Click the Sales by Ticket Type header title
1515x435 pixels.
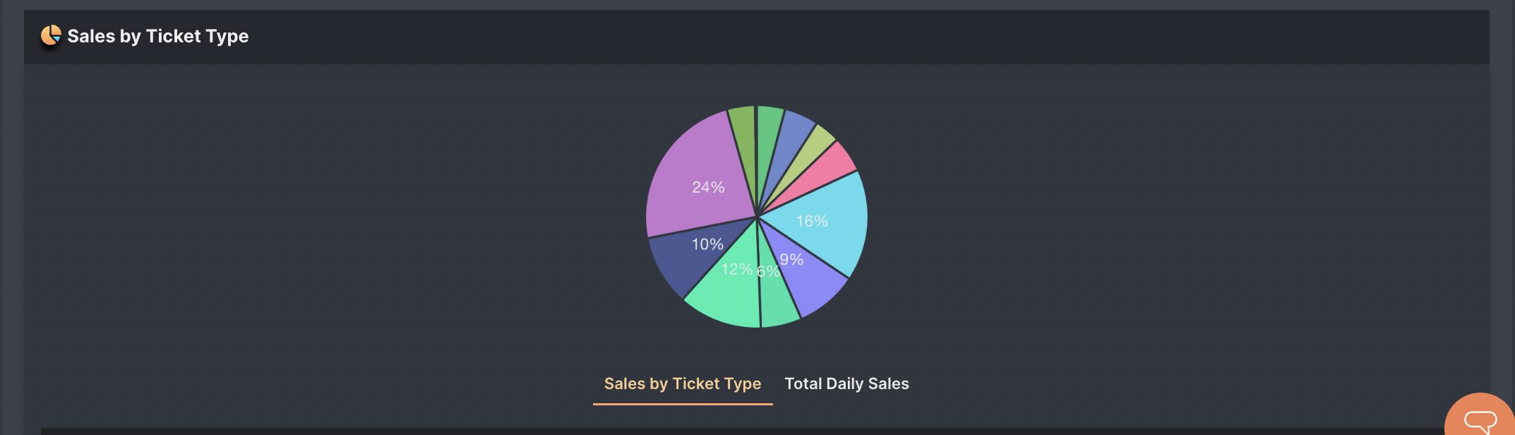tap(157, 36)
